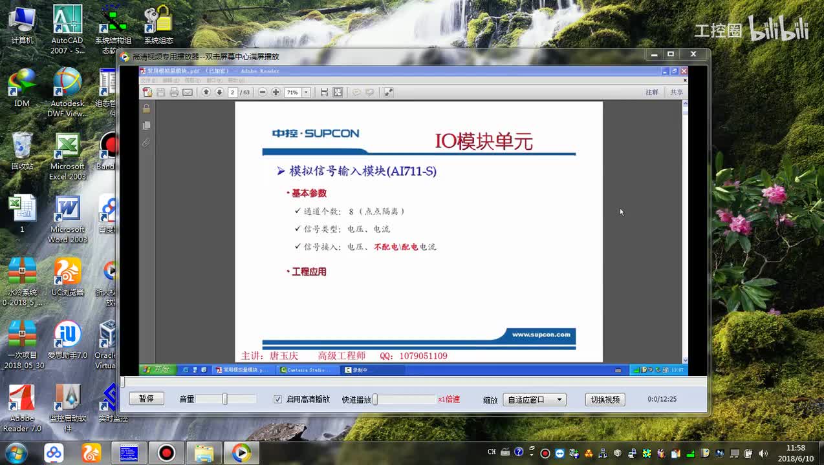Click the 切换视频 button
The height and width of the screenshot is (465, 824).
[605, 399]
